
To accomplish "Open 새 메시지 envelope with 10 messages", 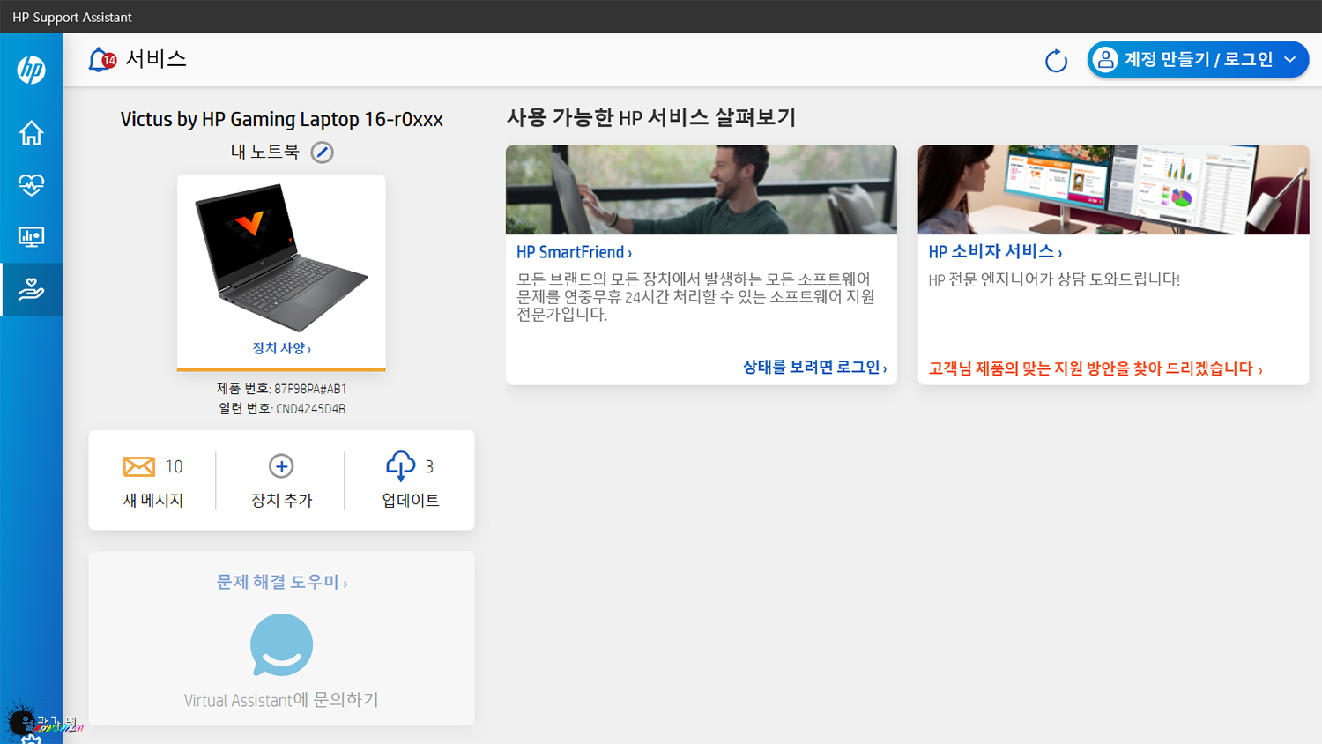I will [139, 466].
